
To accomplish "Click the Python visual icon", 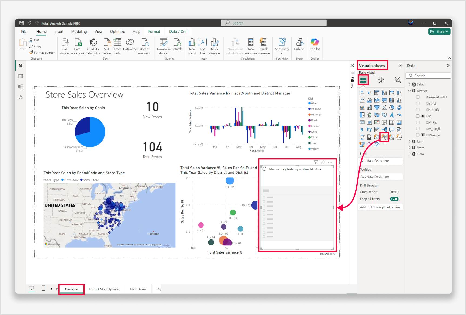I will click(x=369, y=130).
